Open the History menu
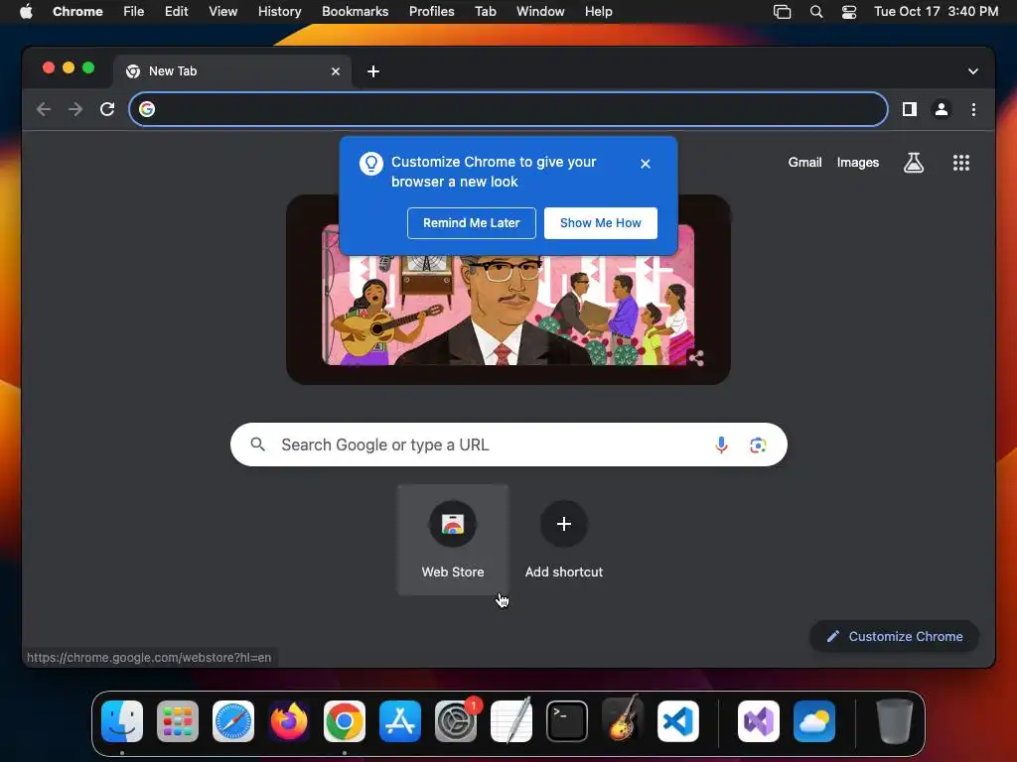 tap(279, 11)
